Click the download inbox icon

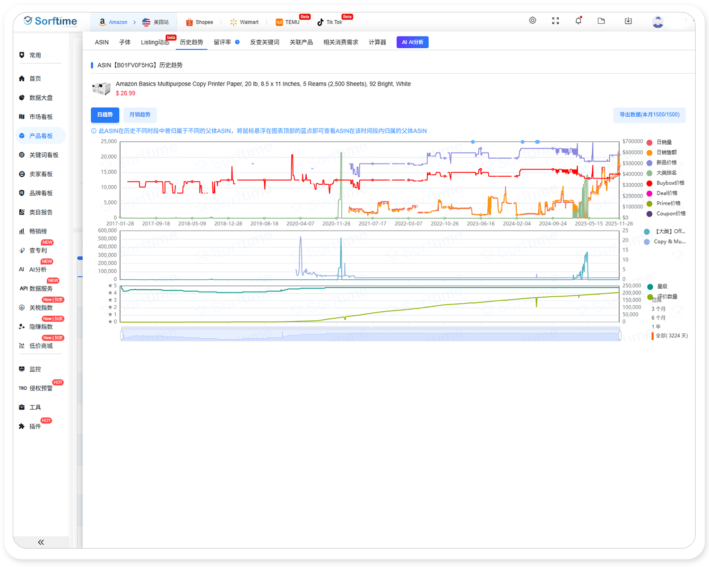628,21
